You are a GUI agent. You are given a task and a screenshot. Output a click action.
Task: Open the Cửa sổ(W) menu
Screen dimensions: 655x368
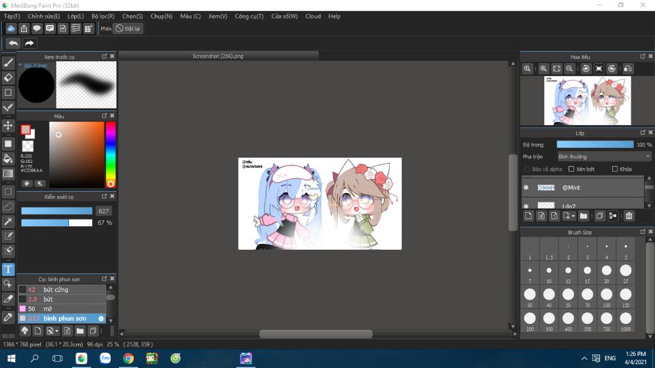coord(285,16)
